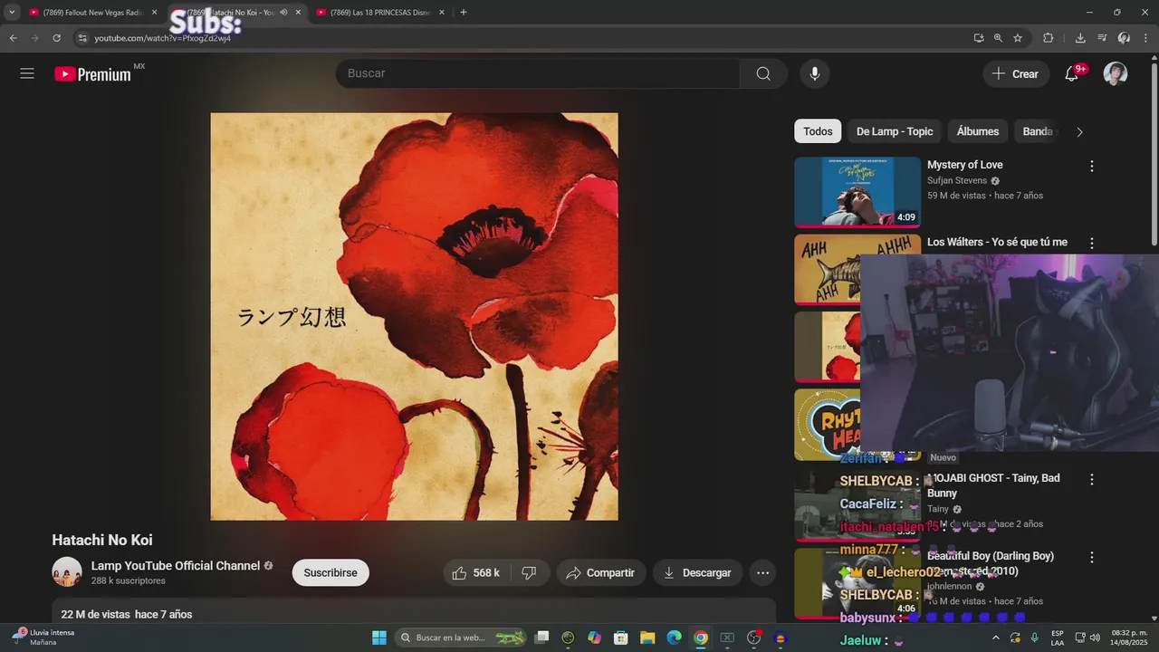Viewport: 1159px width, 652px height.
Task: Open options menu for Los Wálters video
Action: pyautogui.click(x=1091, y=243)
